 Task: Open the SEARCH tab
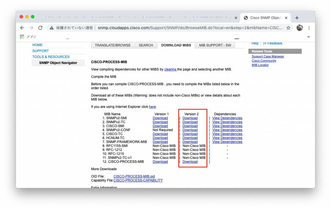click(146, 45)
